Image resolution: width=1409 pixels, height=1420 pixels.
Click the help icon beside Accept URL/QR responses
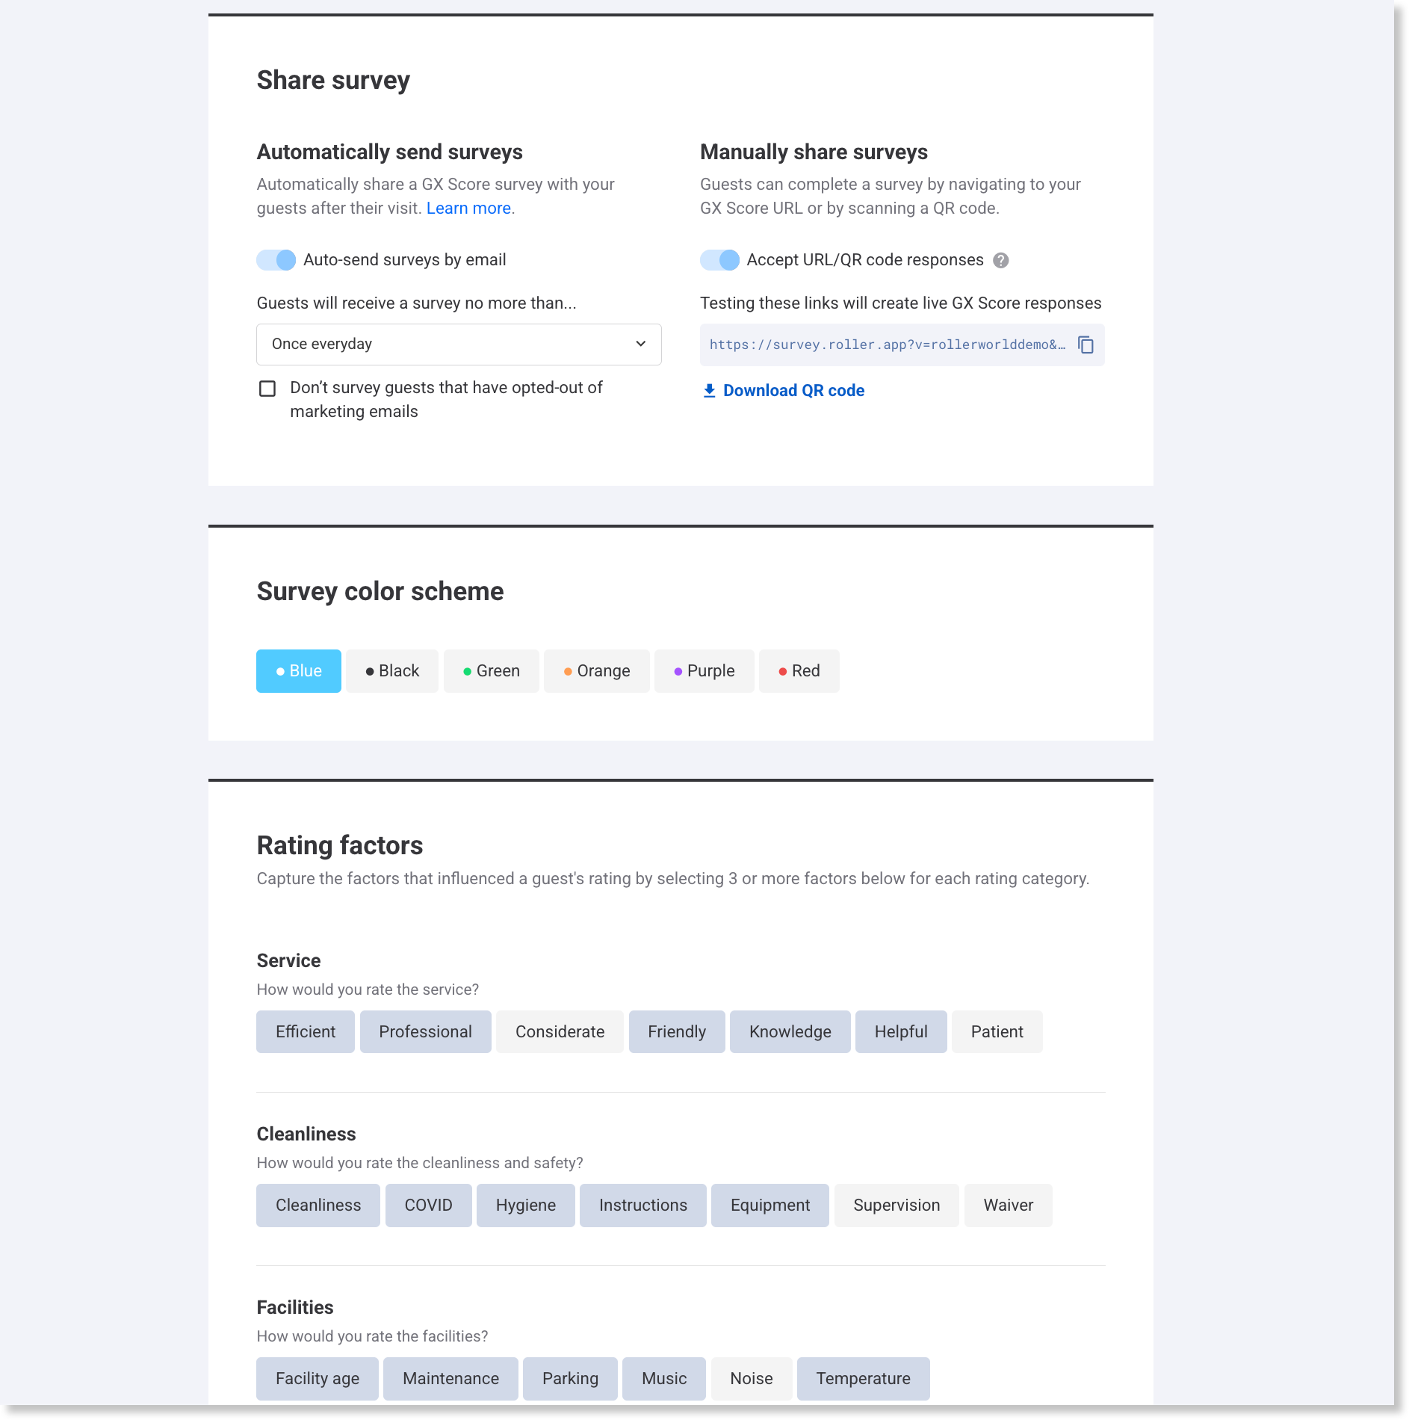coord(1001,260)
